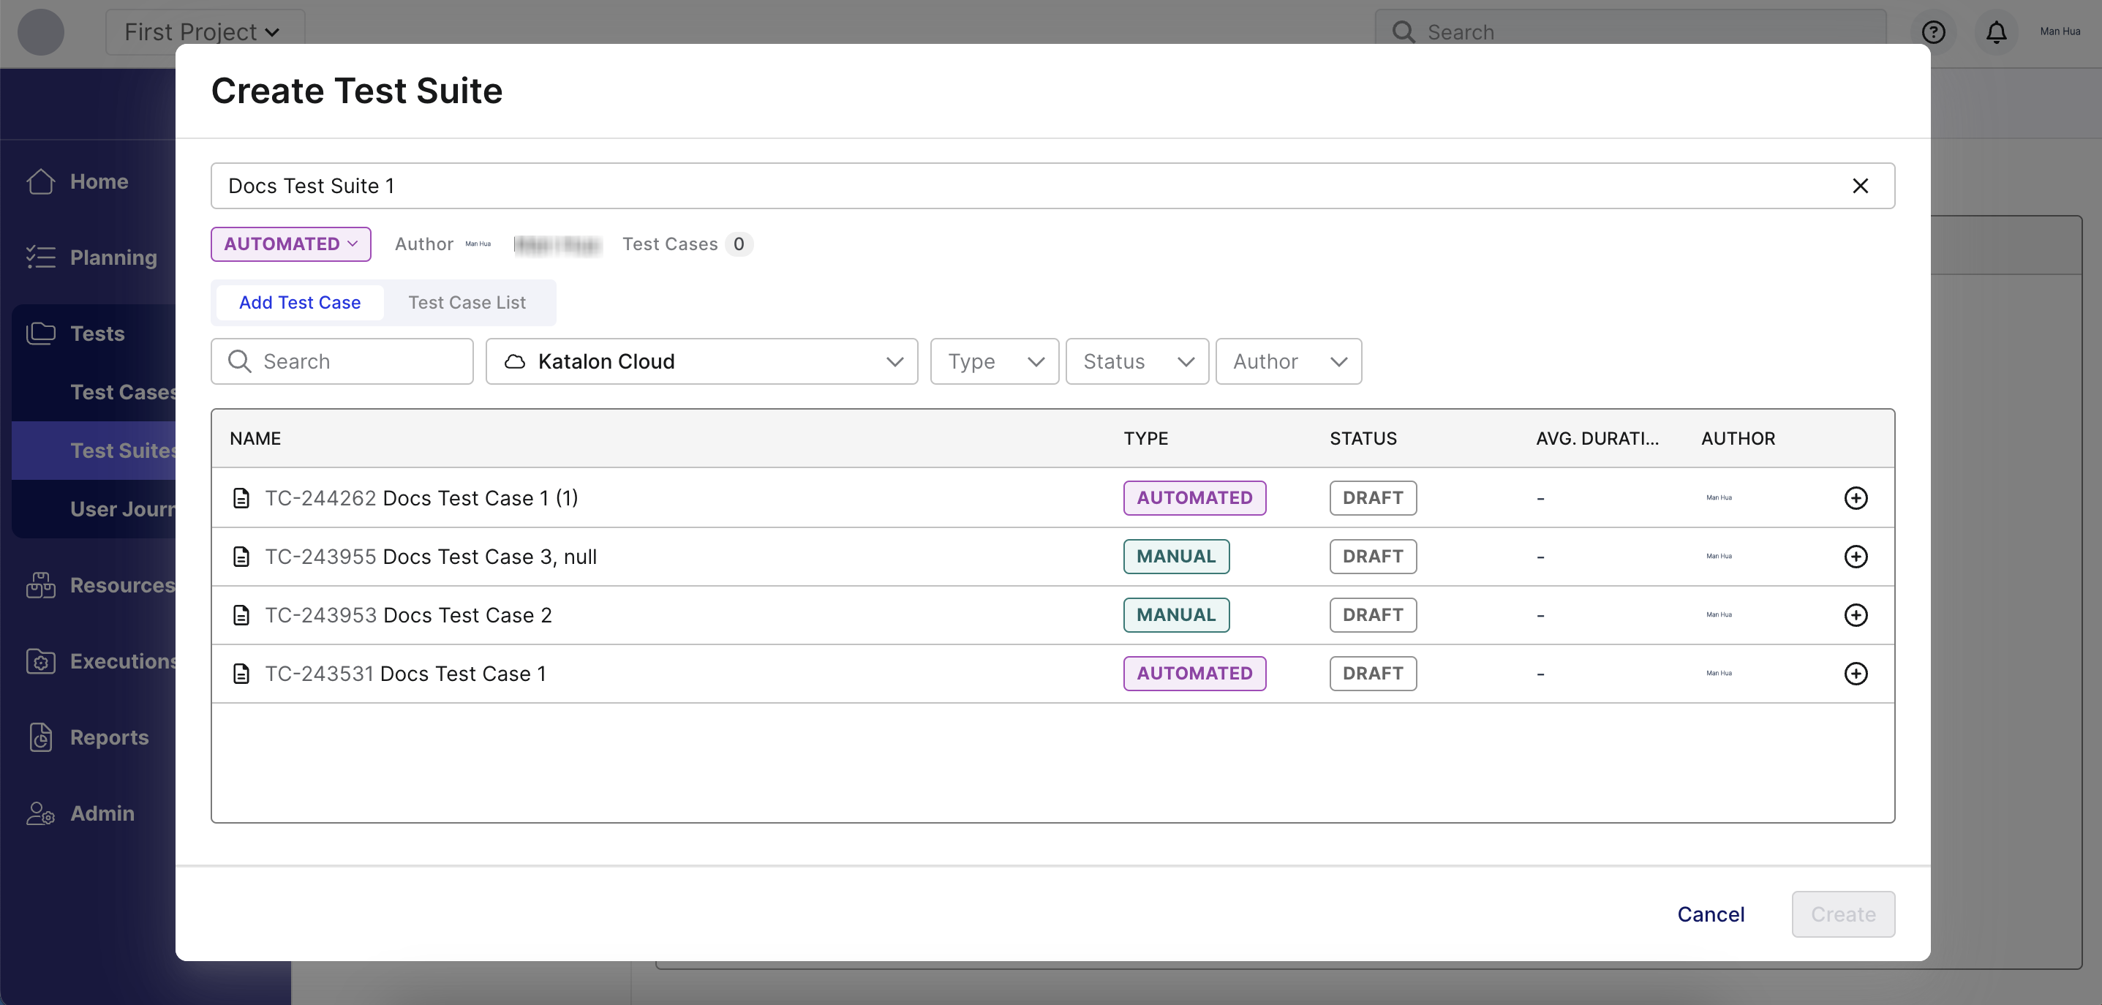Viewport: 2102px width, 1005px height.
Task: Expand the AUTOMATED suite type dropdown
Action: [290, 244]
